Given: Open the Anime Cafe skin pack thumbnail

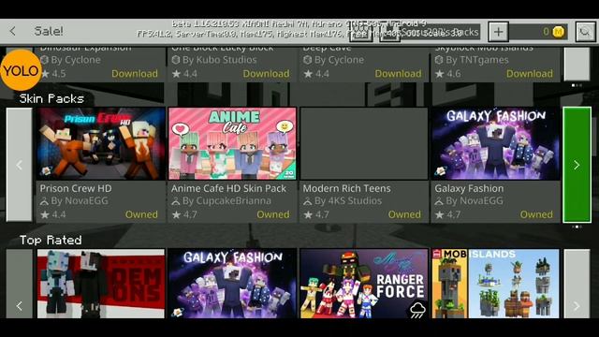Looking at the screenshot, I should (x=232, y=143).
